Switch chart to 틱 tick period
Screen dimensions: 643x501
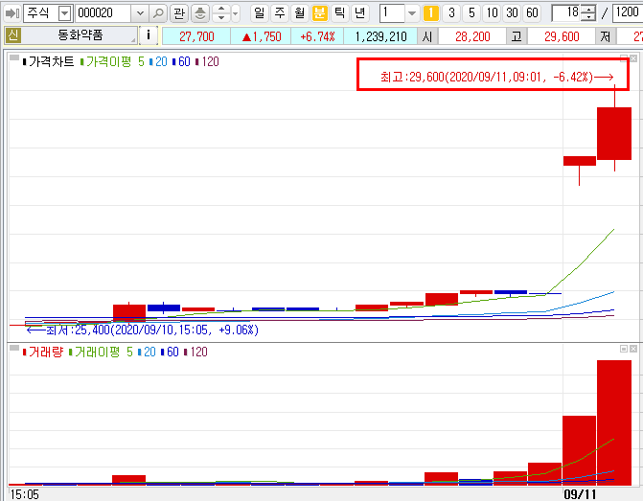339,13
